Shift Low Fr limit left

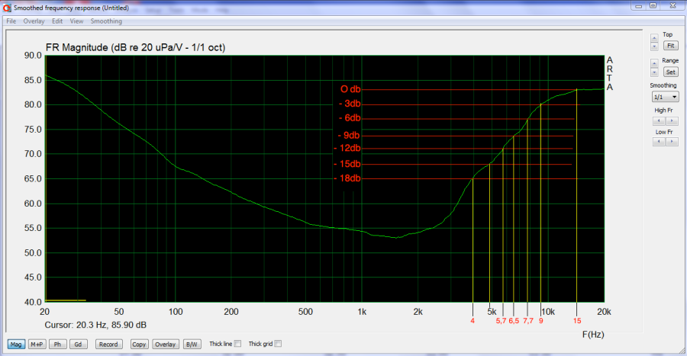click(x=659, y=141)
